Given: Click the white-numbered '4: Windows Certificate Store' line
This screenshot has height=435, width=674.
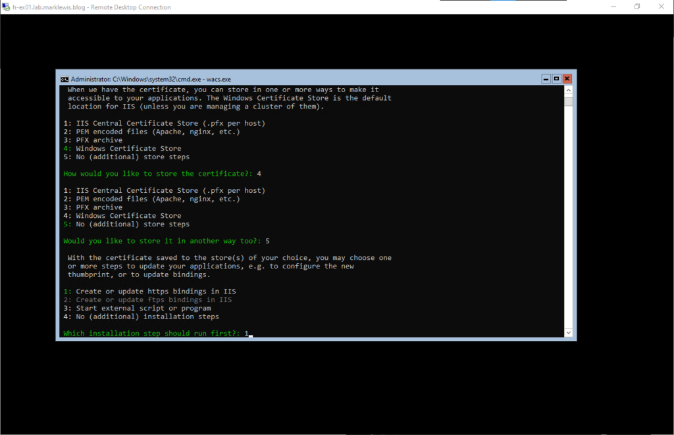Looking at the screenshot, I should coord(122,216).
